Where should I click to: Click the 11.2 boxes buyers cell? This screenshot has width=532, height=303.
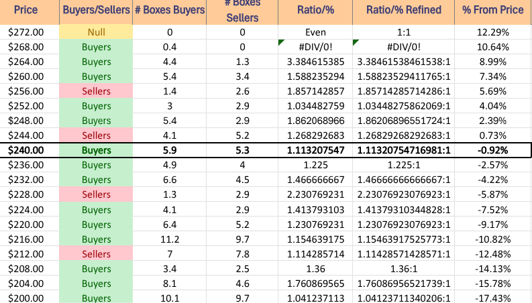(170, 240)
